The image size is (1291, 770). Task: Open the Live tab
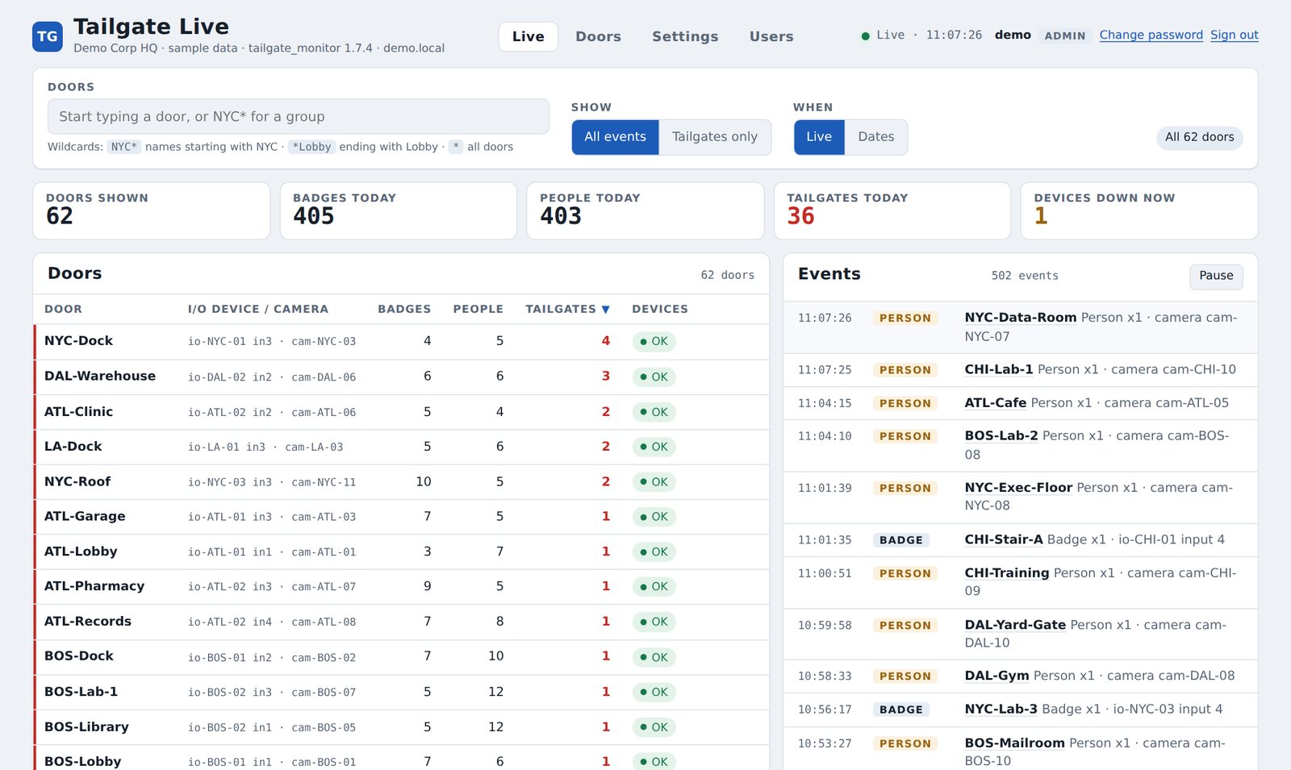click(529, 36)
